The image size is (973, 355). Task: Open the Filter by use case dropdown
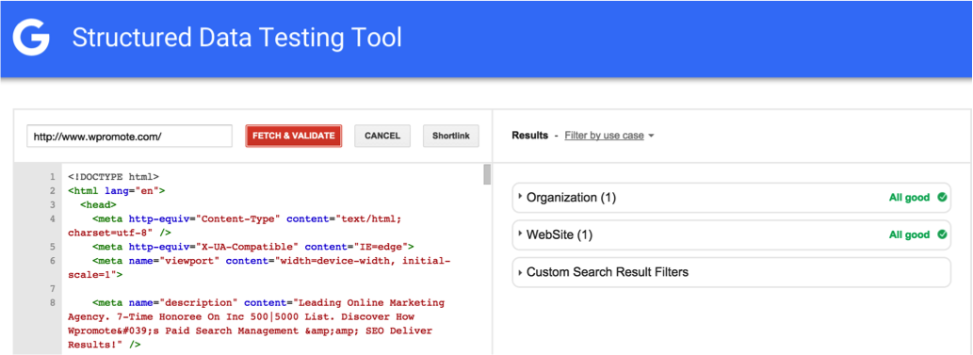609,136
